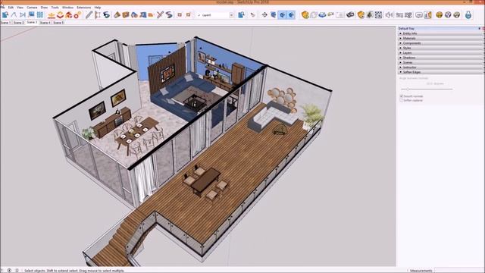Click the blue flask-shaped toolbar icon
Image resolution: width=485 pixels, height=273 pixels.
point(468,14)
